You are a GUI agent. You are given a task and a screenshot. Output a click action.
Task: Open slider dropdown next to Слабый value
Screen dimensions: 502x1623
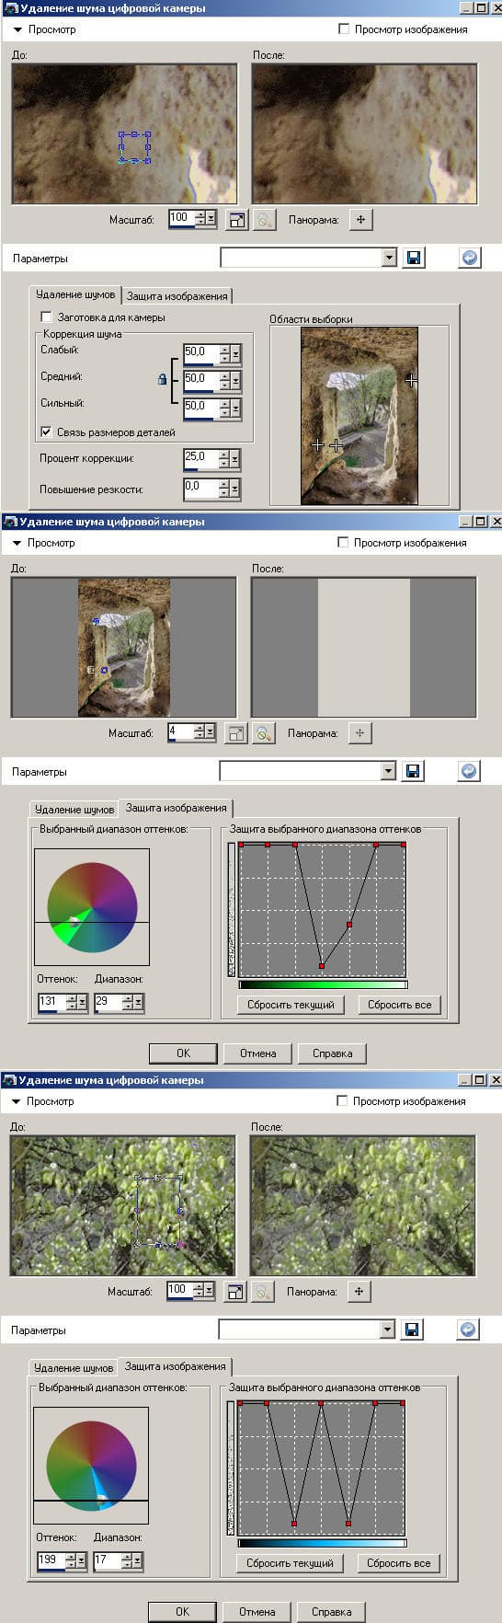point(235,353)
